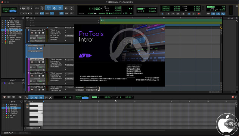Toggle the Online clock button in transport
The width and height of the screenshot is (239, 136).
162,14
